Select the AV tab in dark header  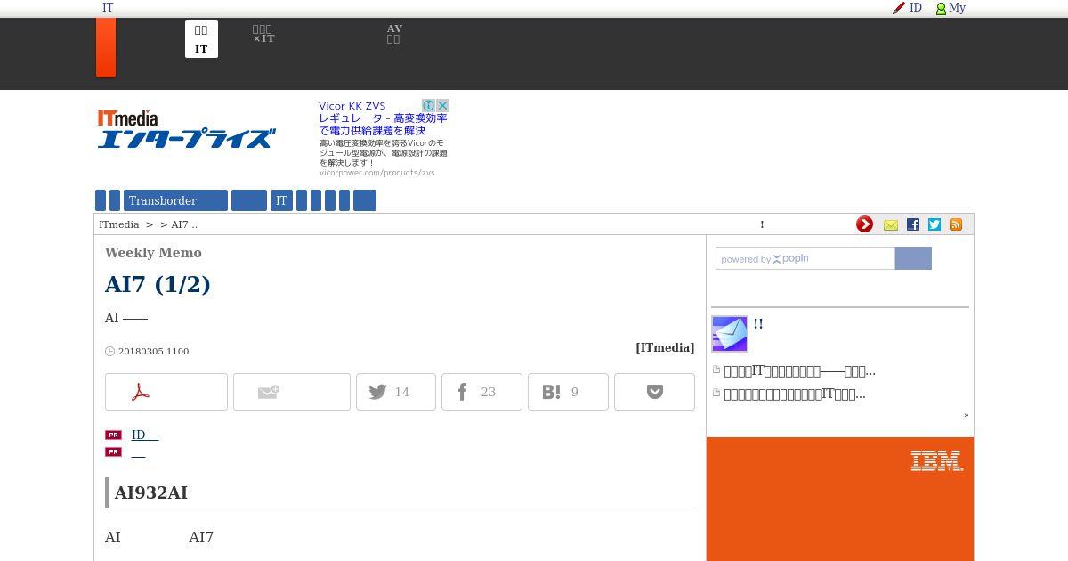pyautogui.click(x=394, y=34)
